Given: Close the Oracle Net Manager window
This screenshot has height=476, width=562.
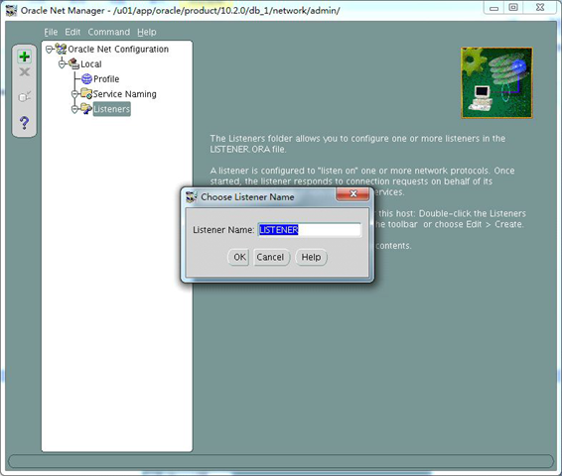Looking at the screenshot, I should click(x=540, y=8).
